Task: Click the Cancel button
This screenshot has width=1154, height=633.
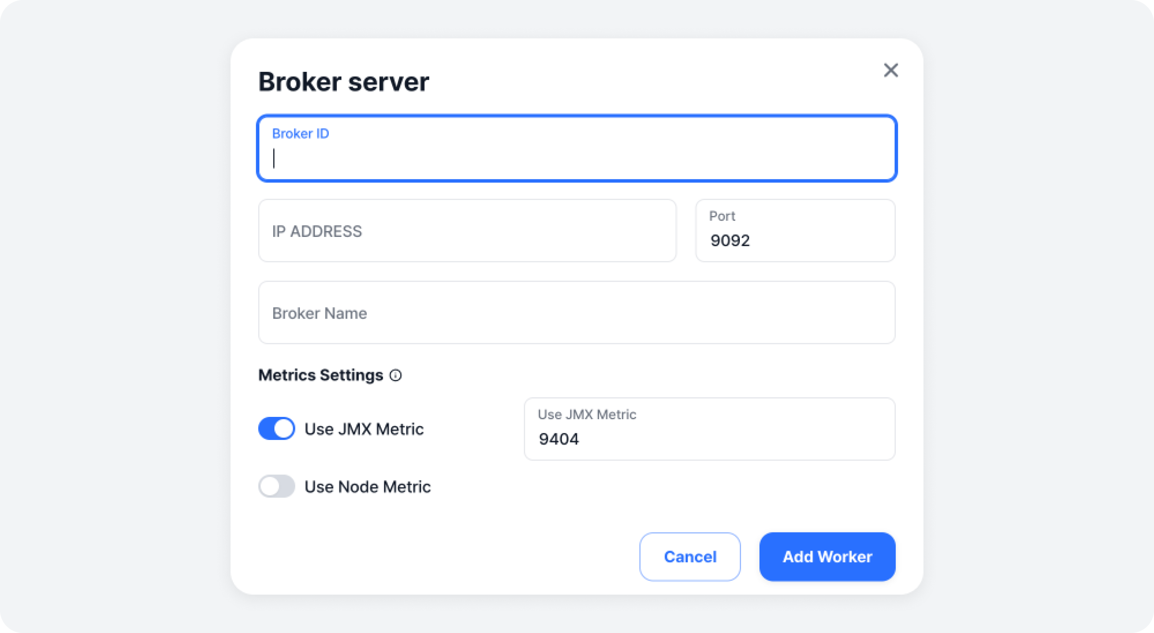Action: [x=690, y=557]
